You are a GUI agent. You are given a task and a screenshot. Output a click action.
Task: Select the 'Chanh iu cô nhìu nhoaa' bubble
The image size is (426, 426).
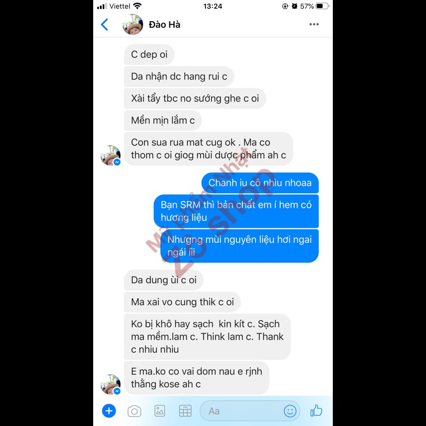click(x=260, y=183)
